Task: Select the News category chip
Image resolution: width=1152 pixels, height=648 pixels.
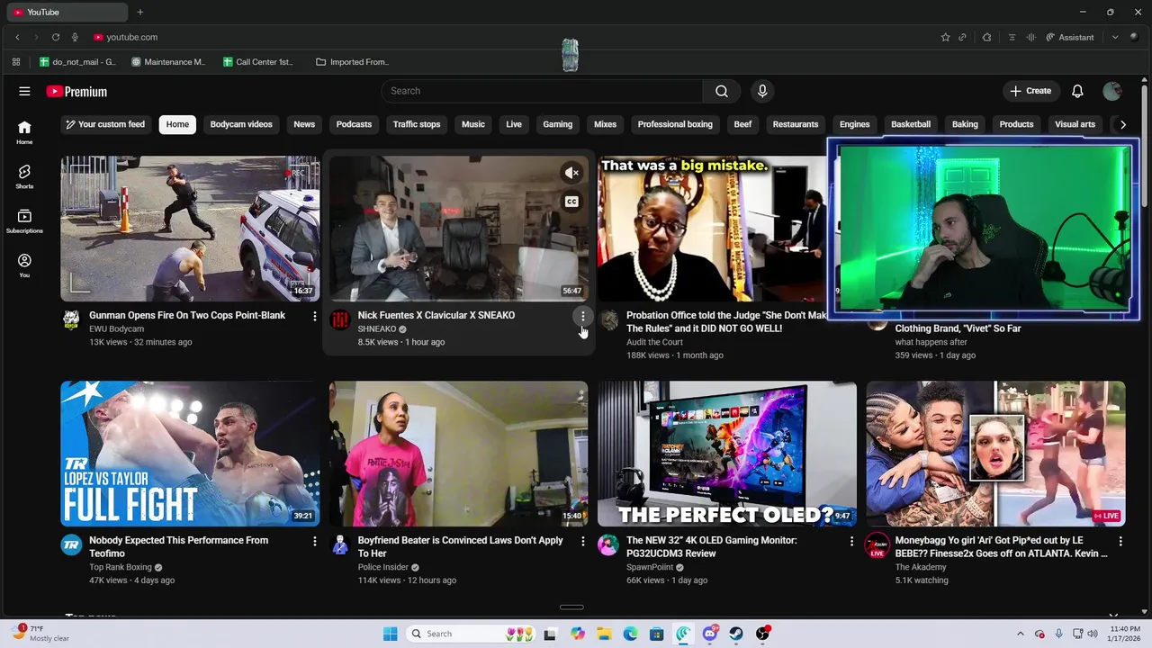Action: coord(304,124)
